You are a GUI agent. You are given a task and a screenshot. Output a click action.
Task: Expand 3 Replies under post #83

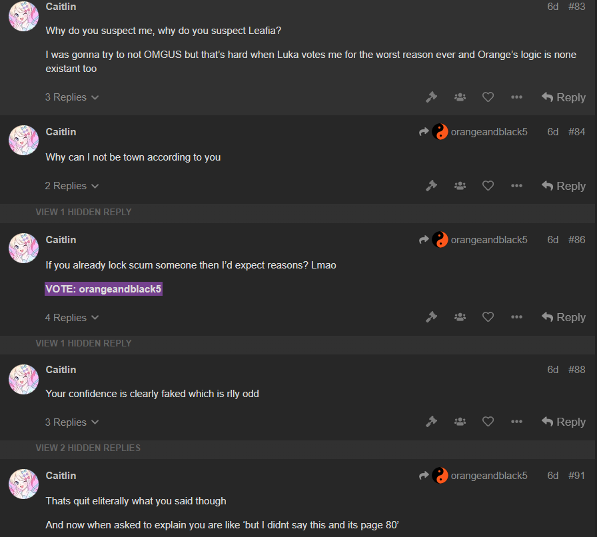(71, 97)
